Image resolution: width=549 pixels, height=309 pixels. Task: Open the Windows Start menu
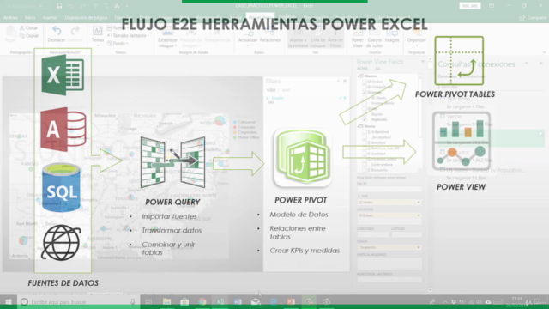9,301
